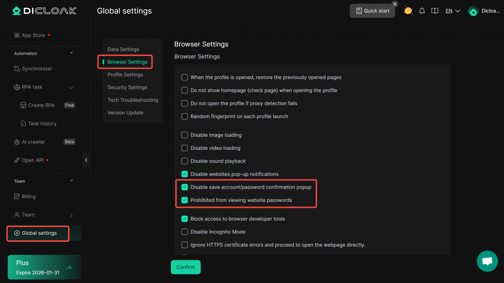Check Random fingerprint on each profile launch

tap(185, 116)
